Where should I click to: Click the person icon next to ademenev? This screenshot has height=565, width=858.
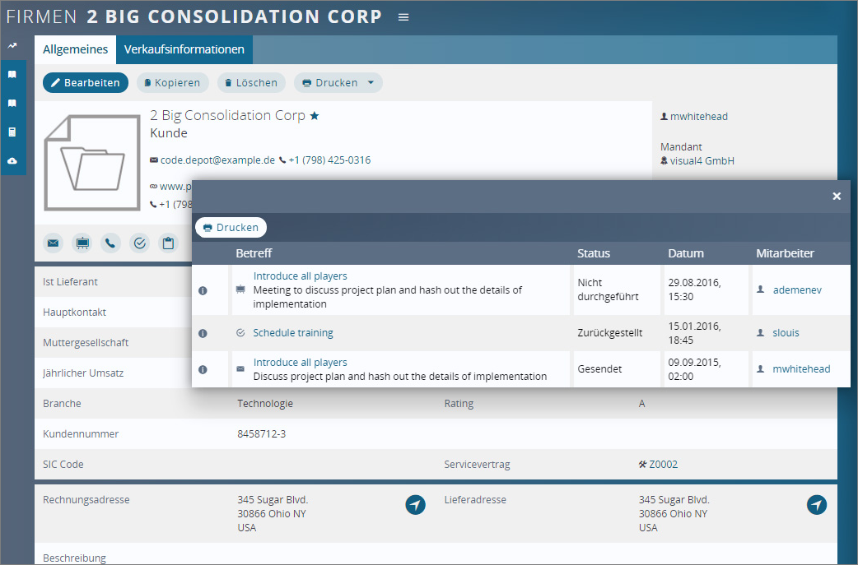(x=759, y=289)
